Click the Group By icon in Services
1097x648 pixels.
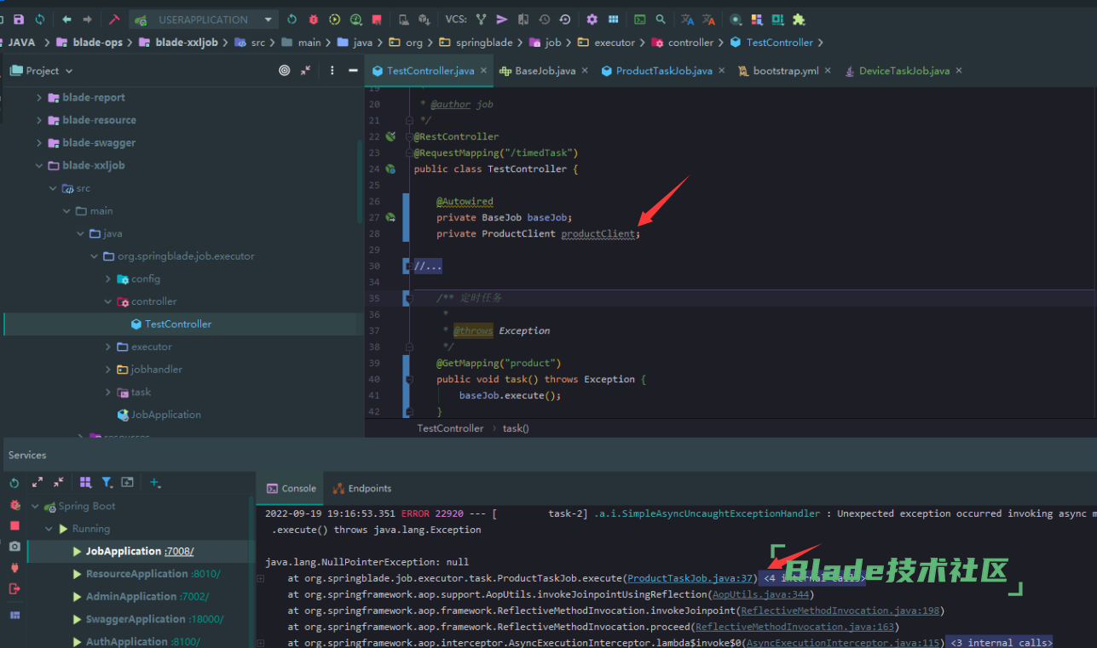pos(85,482)
